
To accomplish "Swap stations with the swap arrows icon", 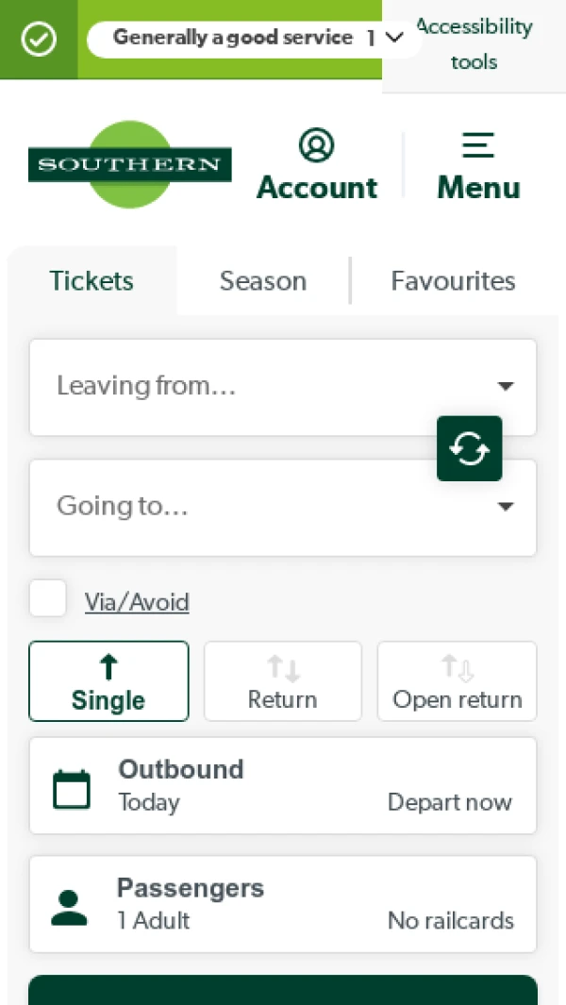I will click(469, 448).
